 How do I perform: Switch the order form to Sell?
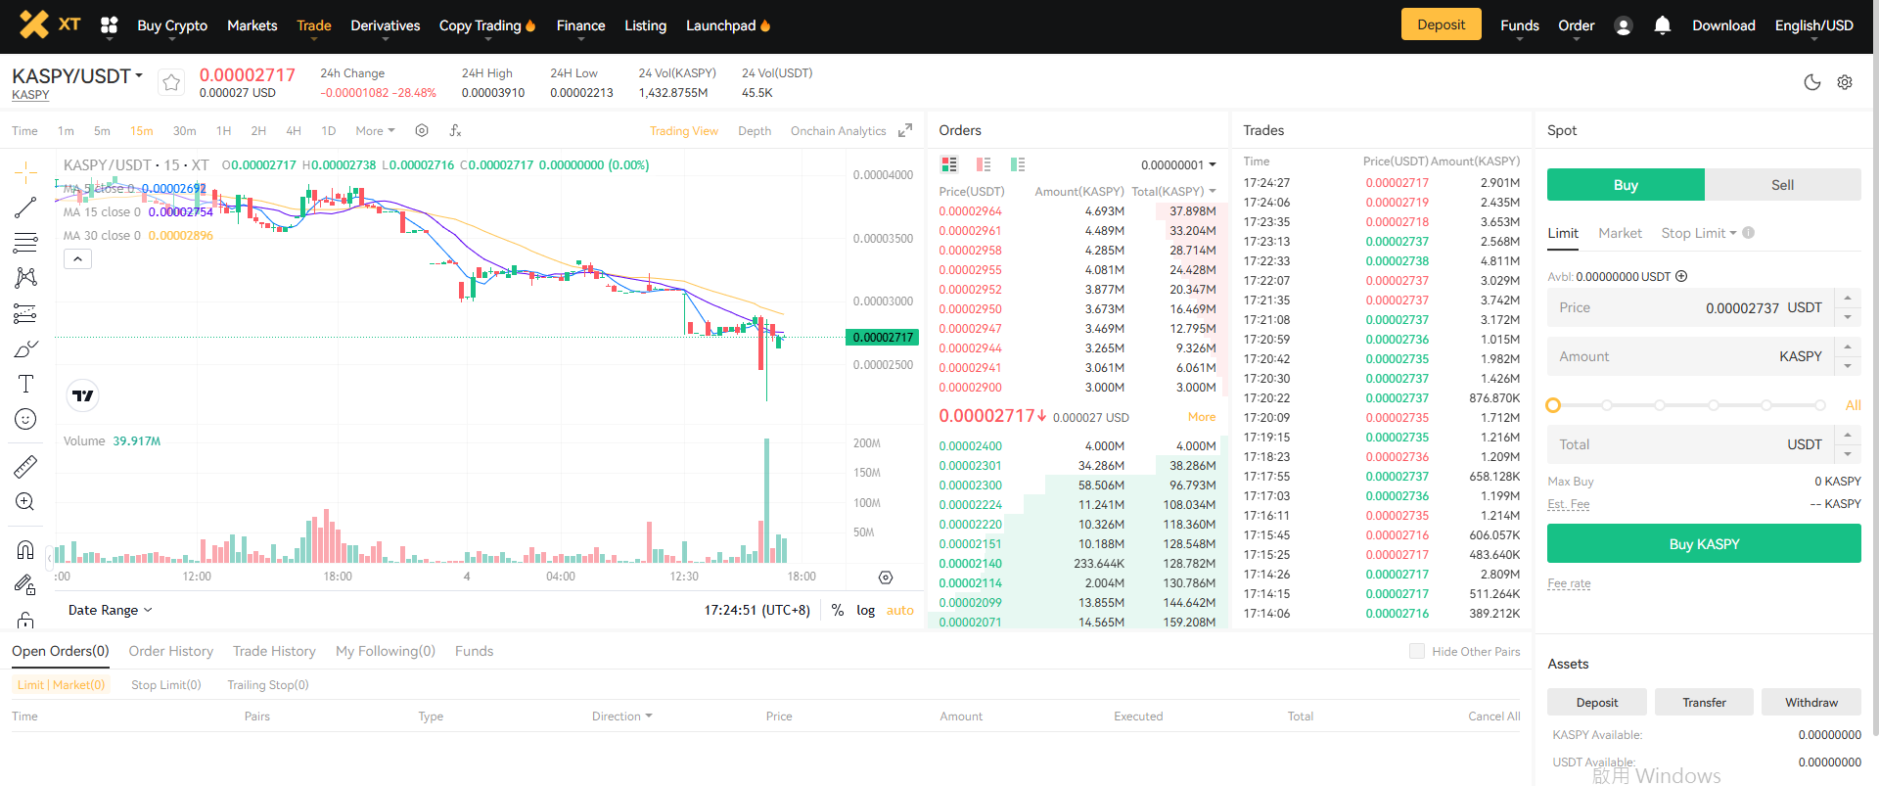(x=1783, y=185)
